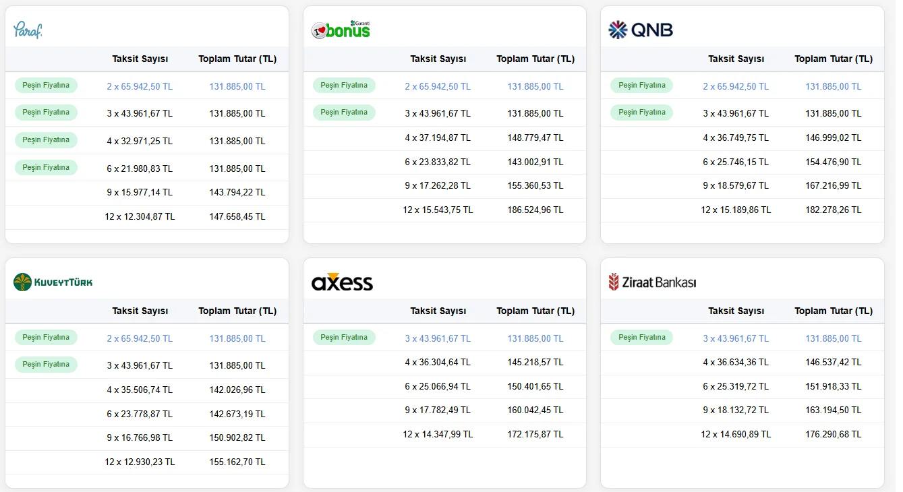Click Ziraat 12 x 14.690,89 TL option
Viewport: 903px width, 492px height.
736,434
